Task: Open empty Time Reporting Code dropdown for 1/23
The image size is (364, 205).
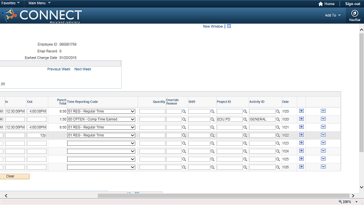Action: tap(101, 143)
